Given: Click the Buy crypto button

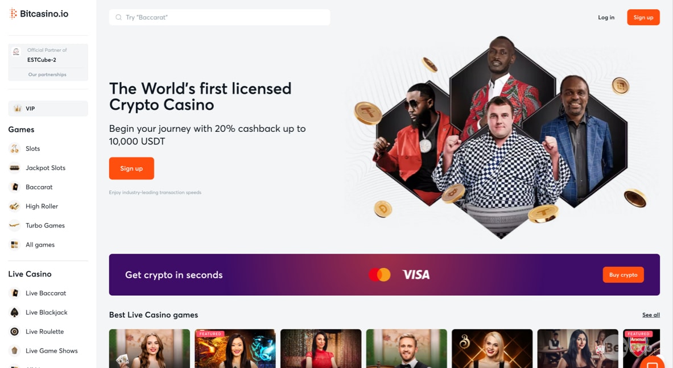Looking at the screenshot, I should tap(623, 275).
